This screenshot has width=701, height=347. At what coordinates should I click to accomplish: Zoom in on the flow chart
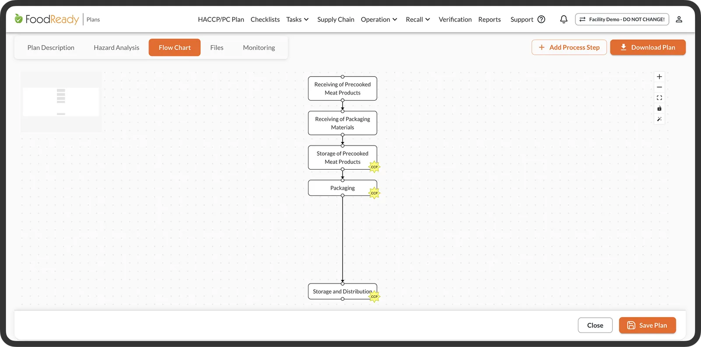[x=659, y=77]
